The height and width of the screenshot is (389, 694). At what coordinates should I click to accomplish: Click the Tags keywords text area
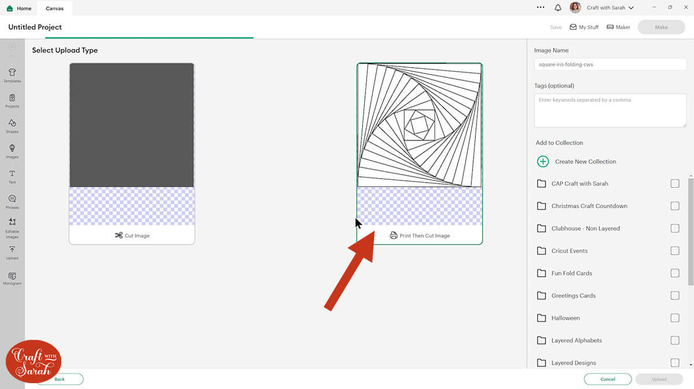coord(610,110)
